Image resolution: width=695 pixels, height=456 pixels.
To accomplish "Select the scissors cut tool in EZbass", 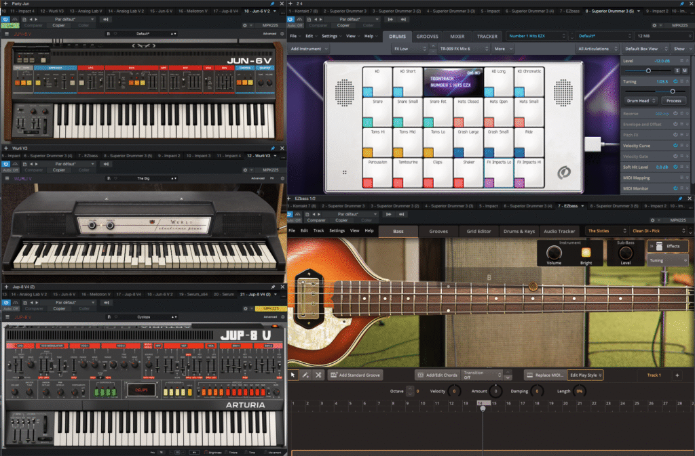I will tap(318, 375).
